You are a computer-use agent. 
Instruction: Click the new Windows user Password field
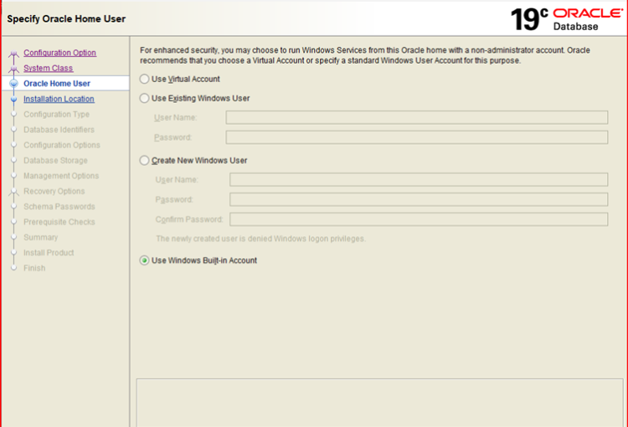pyautogui.click(x=418, y=200)
